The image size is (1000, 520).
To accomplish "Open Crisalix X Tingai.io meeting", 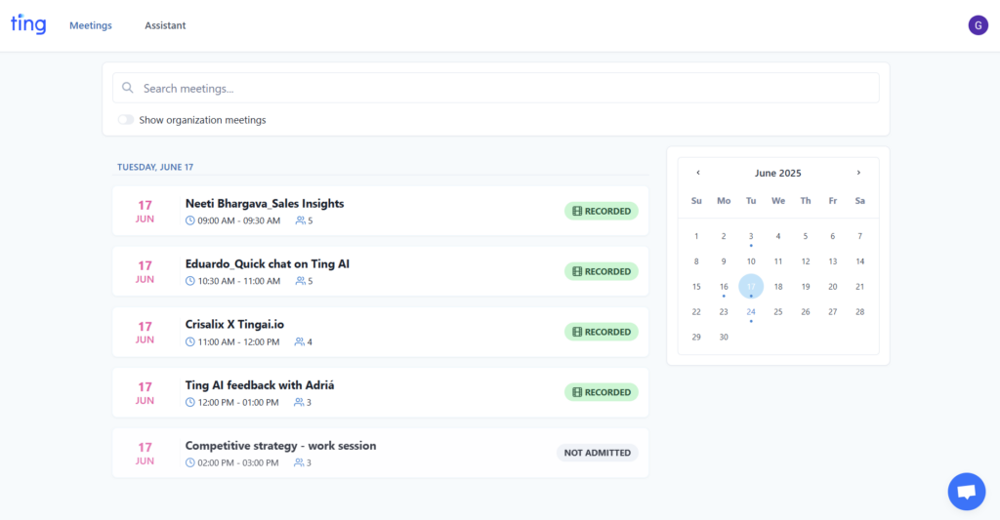I will tap(380, 332).
